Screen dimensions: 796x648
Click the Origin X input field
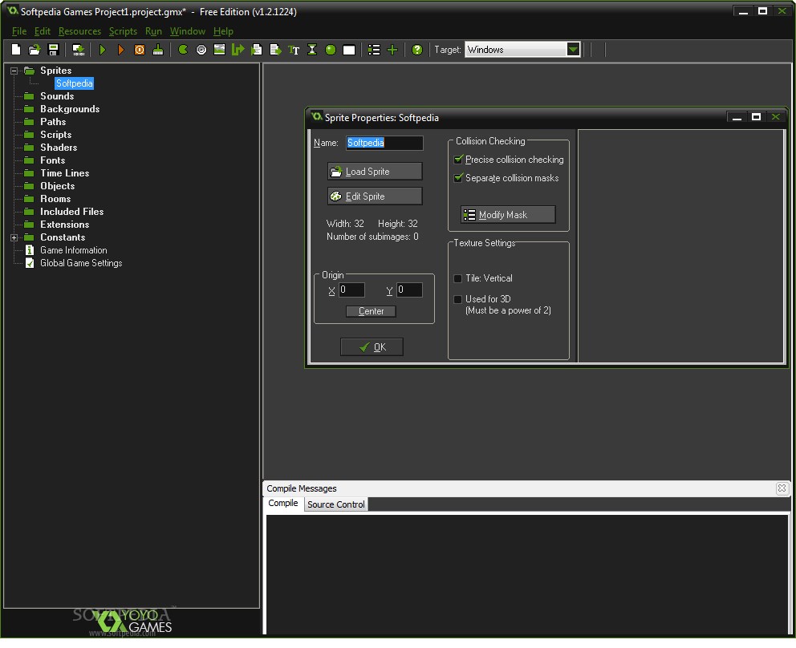351,290
